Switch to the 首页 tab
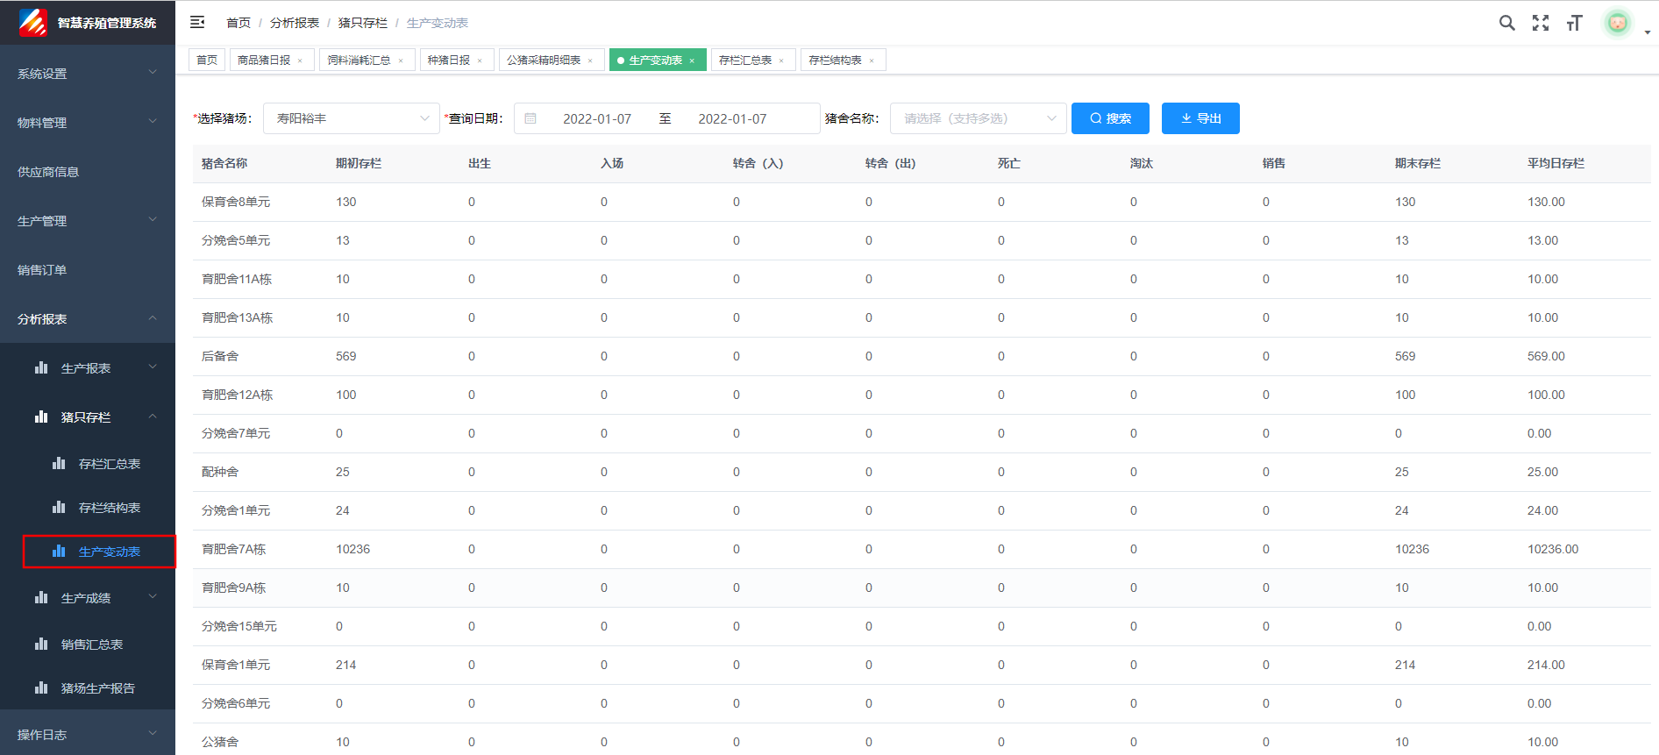This screenshot has height=755, width=1659. (x=207, y=60)
